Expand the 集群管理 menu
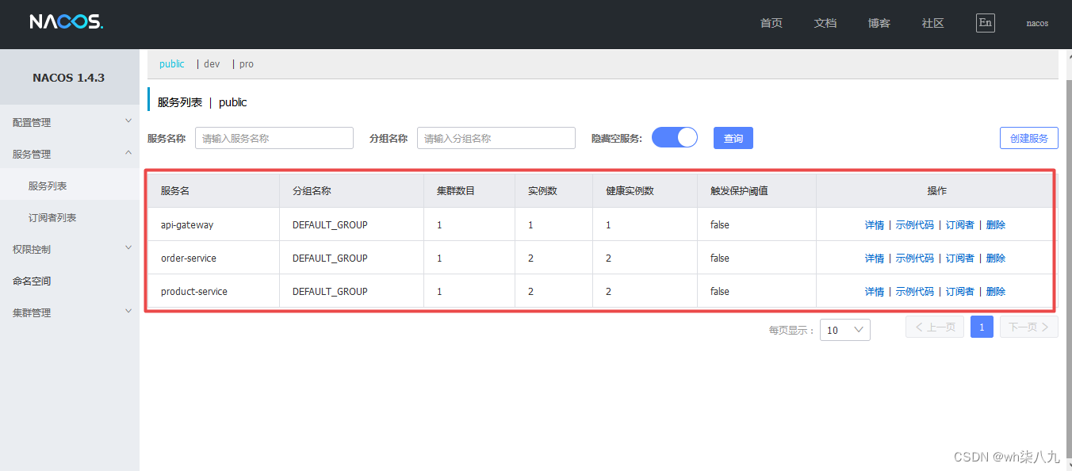 70,312
